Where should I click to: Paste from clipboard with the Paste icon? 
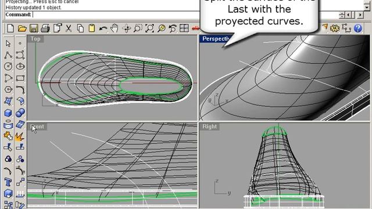(x=92, y=28)
